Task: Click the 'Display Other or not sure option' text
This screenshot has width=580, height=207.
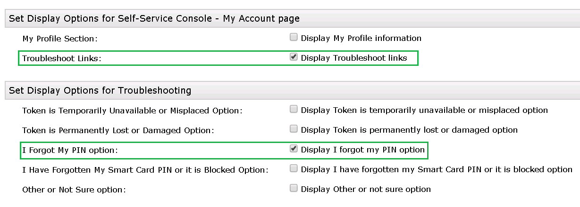Action: click(x=366, y=190)
